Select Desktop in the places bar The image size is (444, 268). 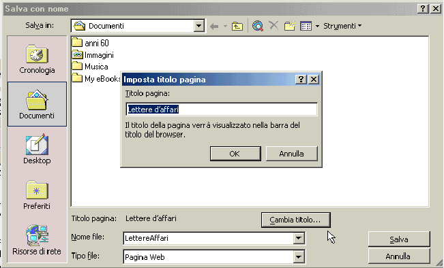click(37, 150)
